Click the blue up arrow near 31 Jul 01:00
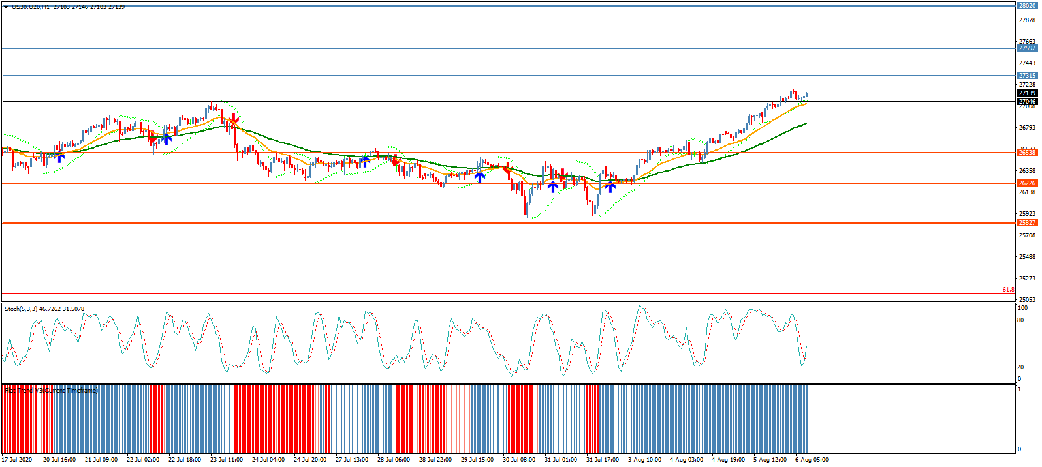The height and width of the screenshot is (467, 1042). [553, 187]
